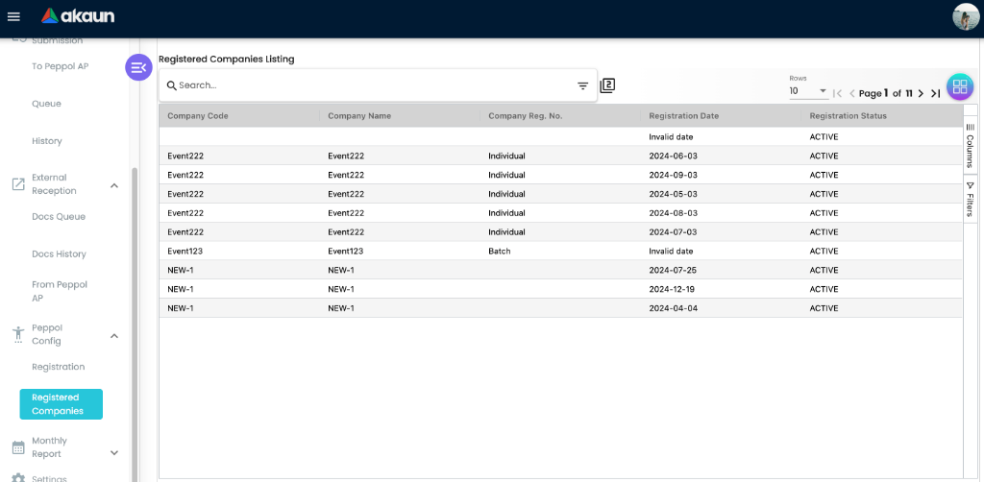This screenshot has height=482, width=984.
Task: Select row dated 2024-04-04
Action: tap(560, 308)
